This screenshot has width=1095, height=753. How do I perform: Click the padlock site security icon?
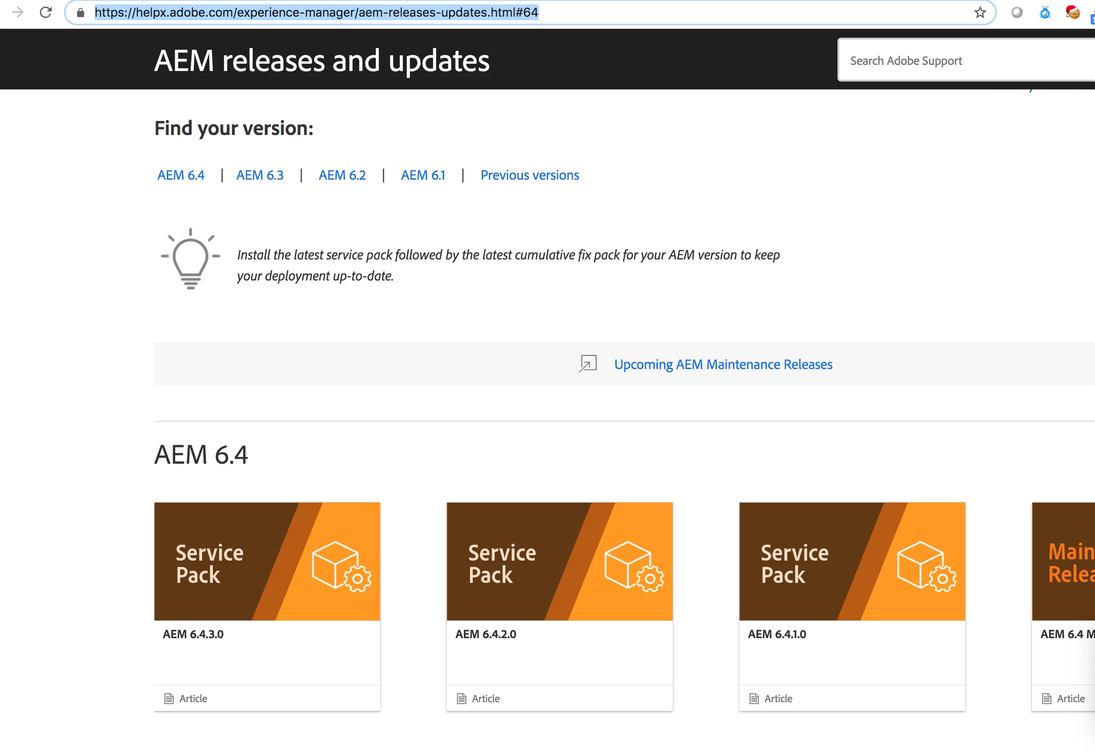(x=81, y=12)
